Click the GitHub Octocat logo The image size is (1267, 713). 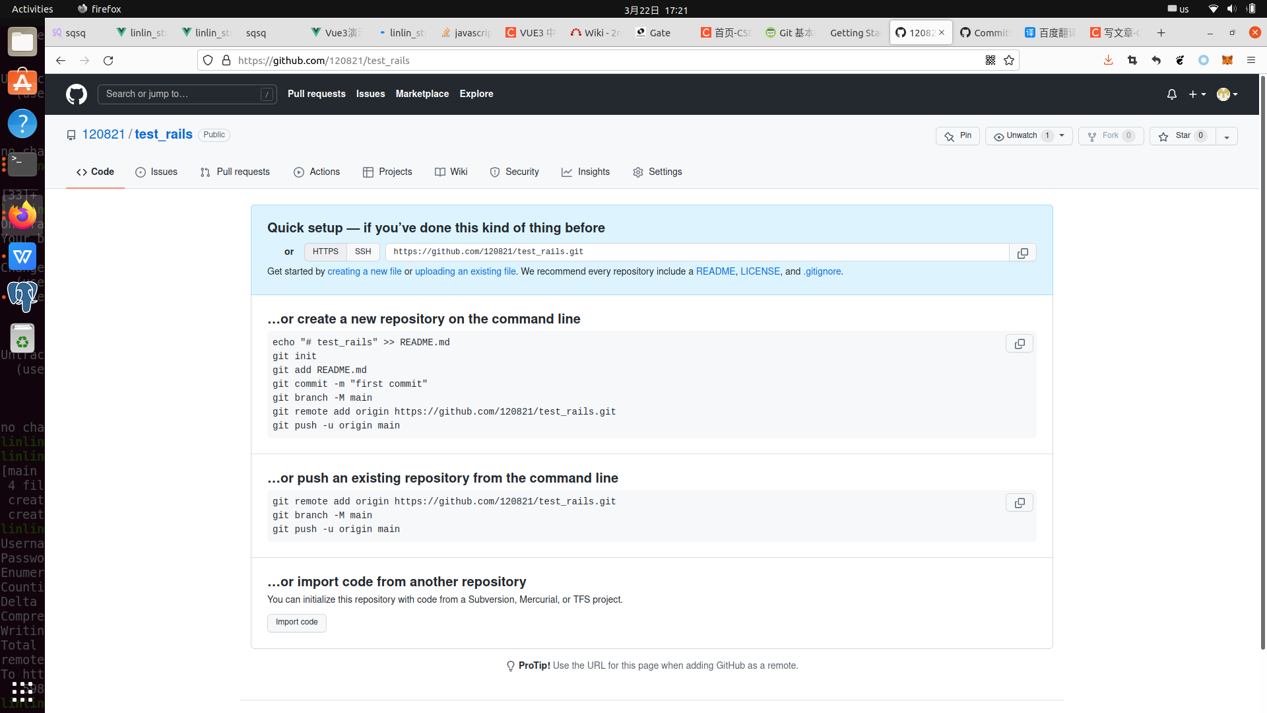click(x=77, y=94)
